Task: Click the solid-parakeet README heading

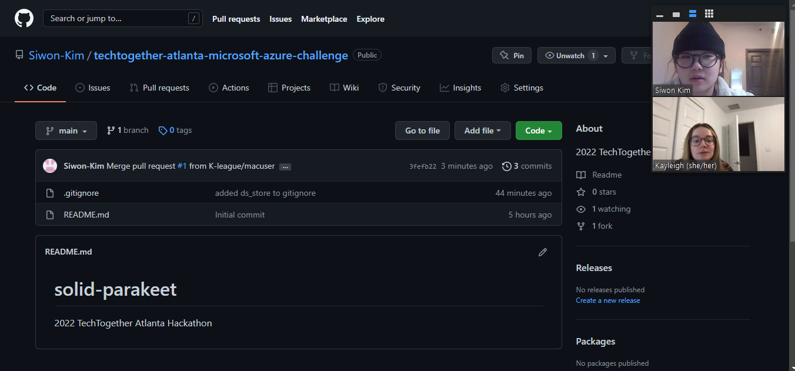Action: click(115, 289)
